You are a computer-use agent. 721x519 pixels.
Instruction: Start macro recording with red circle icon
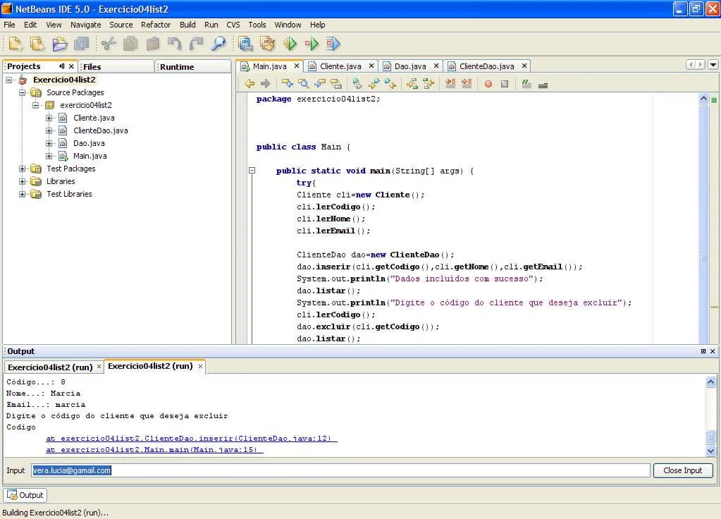pyautogui.click(x=488, y=84)
